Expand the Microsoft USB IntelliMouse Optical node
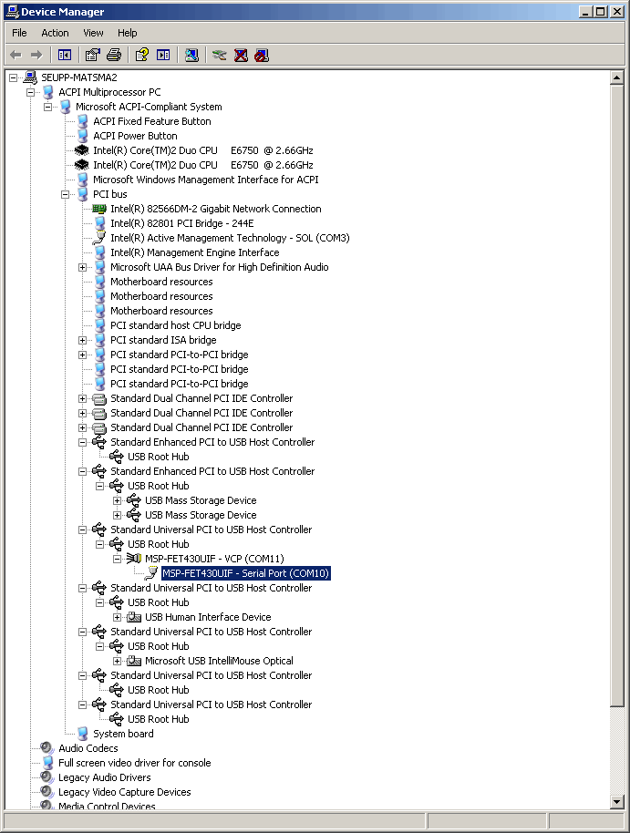 click(x=117, y=661)
